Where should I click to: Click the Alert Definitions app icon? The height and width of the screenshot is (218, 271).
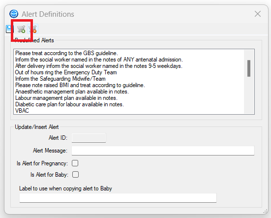tap(14, 14)
